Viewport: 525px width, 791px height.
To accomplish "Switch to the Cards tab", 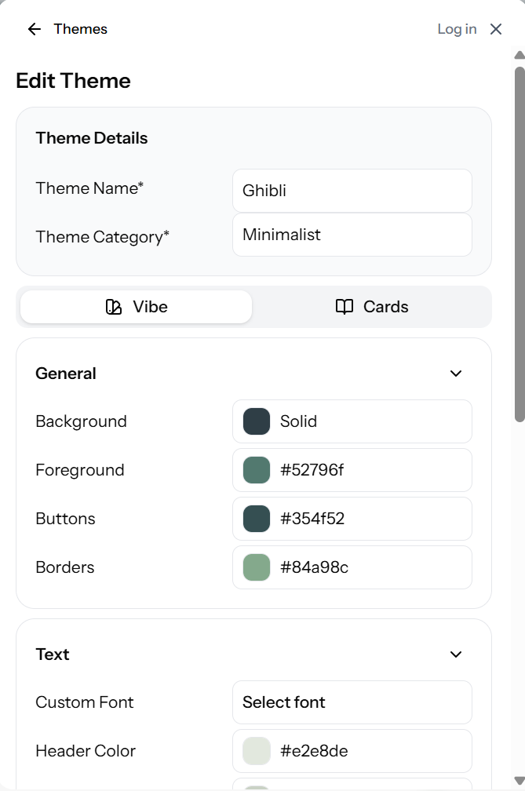I will (371, 307).
